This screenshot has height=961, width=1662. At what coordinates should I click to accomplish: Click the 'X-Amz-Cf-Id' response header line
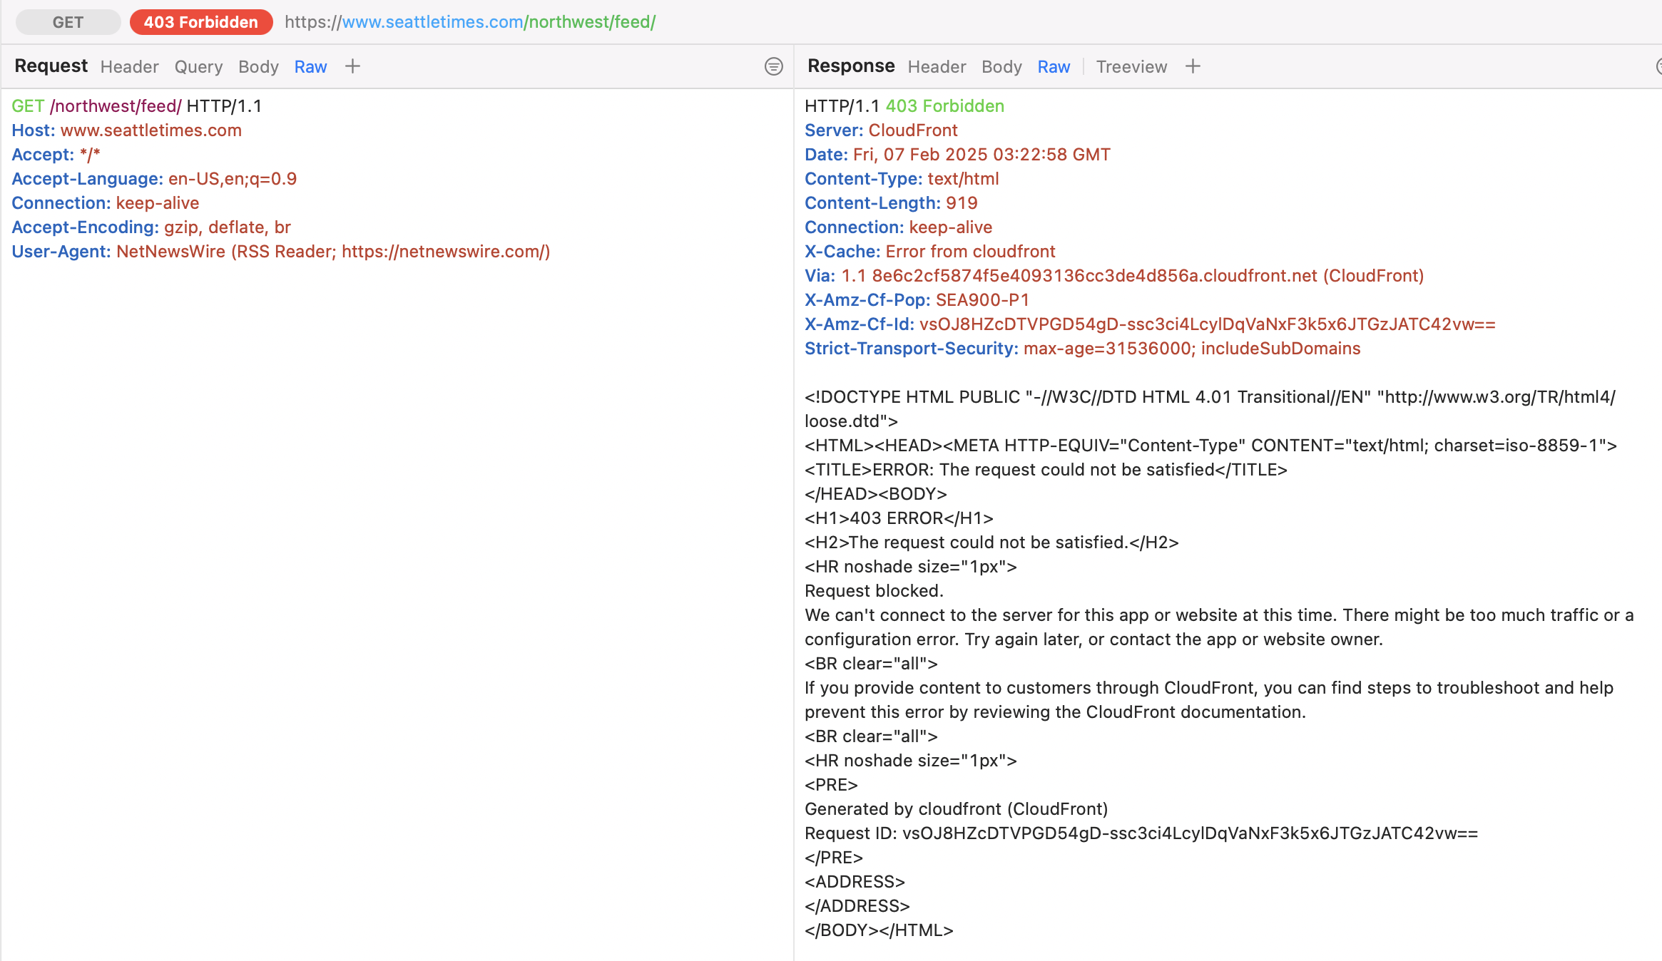coord(1150,324)
